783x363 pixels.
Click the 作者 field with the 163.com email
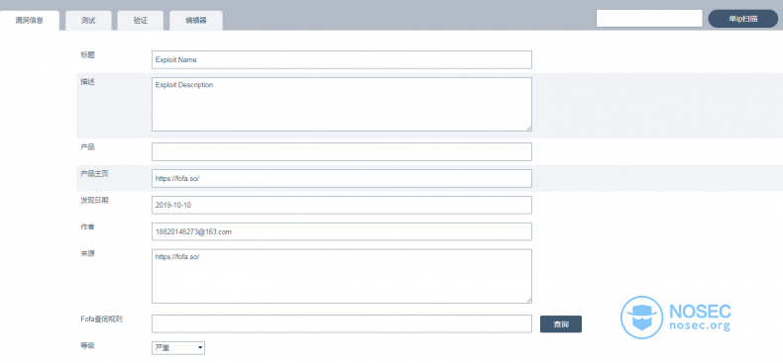tap(342, 231)
